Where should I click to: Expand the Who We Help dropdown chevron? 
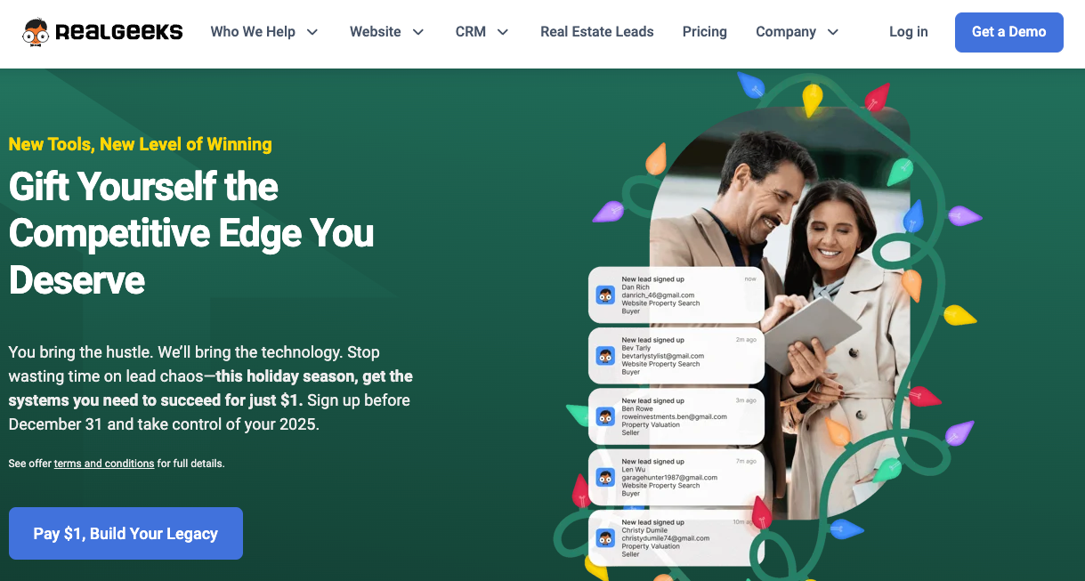point(312,32)
